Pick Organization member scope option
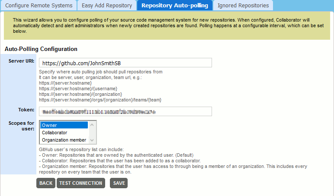This screenshot has height=196, width=334. 64,140
